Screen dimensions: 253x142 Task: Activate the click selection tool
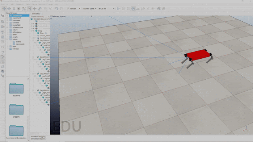[x=30, y=9]
